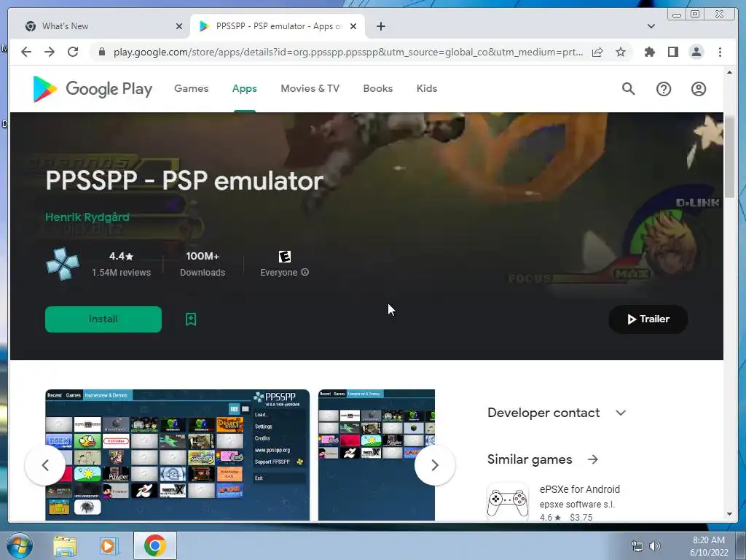Open ePSXe for Android listing
The height and width of the screenshot is (560, 746).
[579, 489]
